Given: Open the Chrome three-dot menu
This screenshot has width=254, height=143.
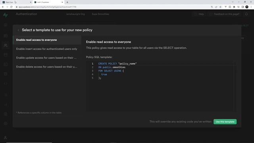Looking at the screenshot, I should click(251, 7).
